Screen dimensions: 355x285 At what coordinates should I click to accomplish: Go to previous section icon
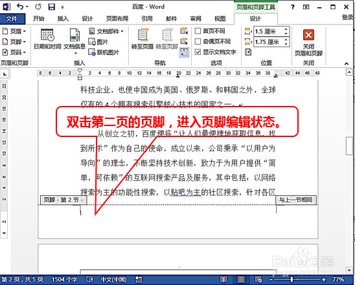tap(184, 31)
